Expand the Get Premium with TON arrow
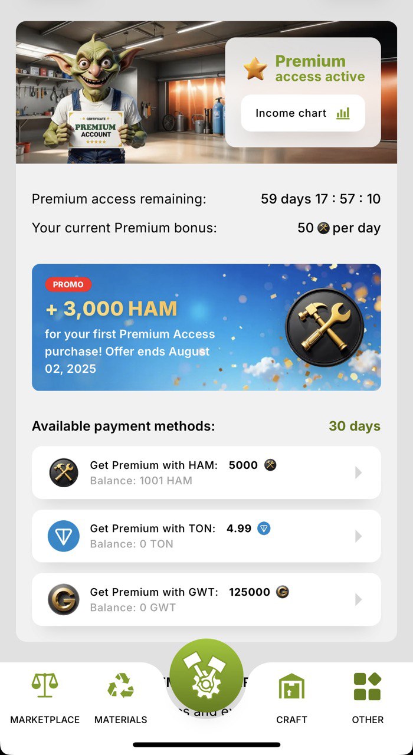The width and height of the screenshot is (413, 755). [358, 536]
